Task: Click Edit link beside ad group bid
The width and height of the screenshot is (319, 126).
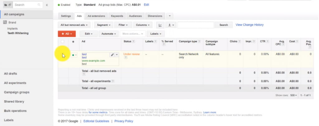Action: tap(146, 5)
